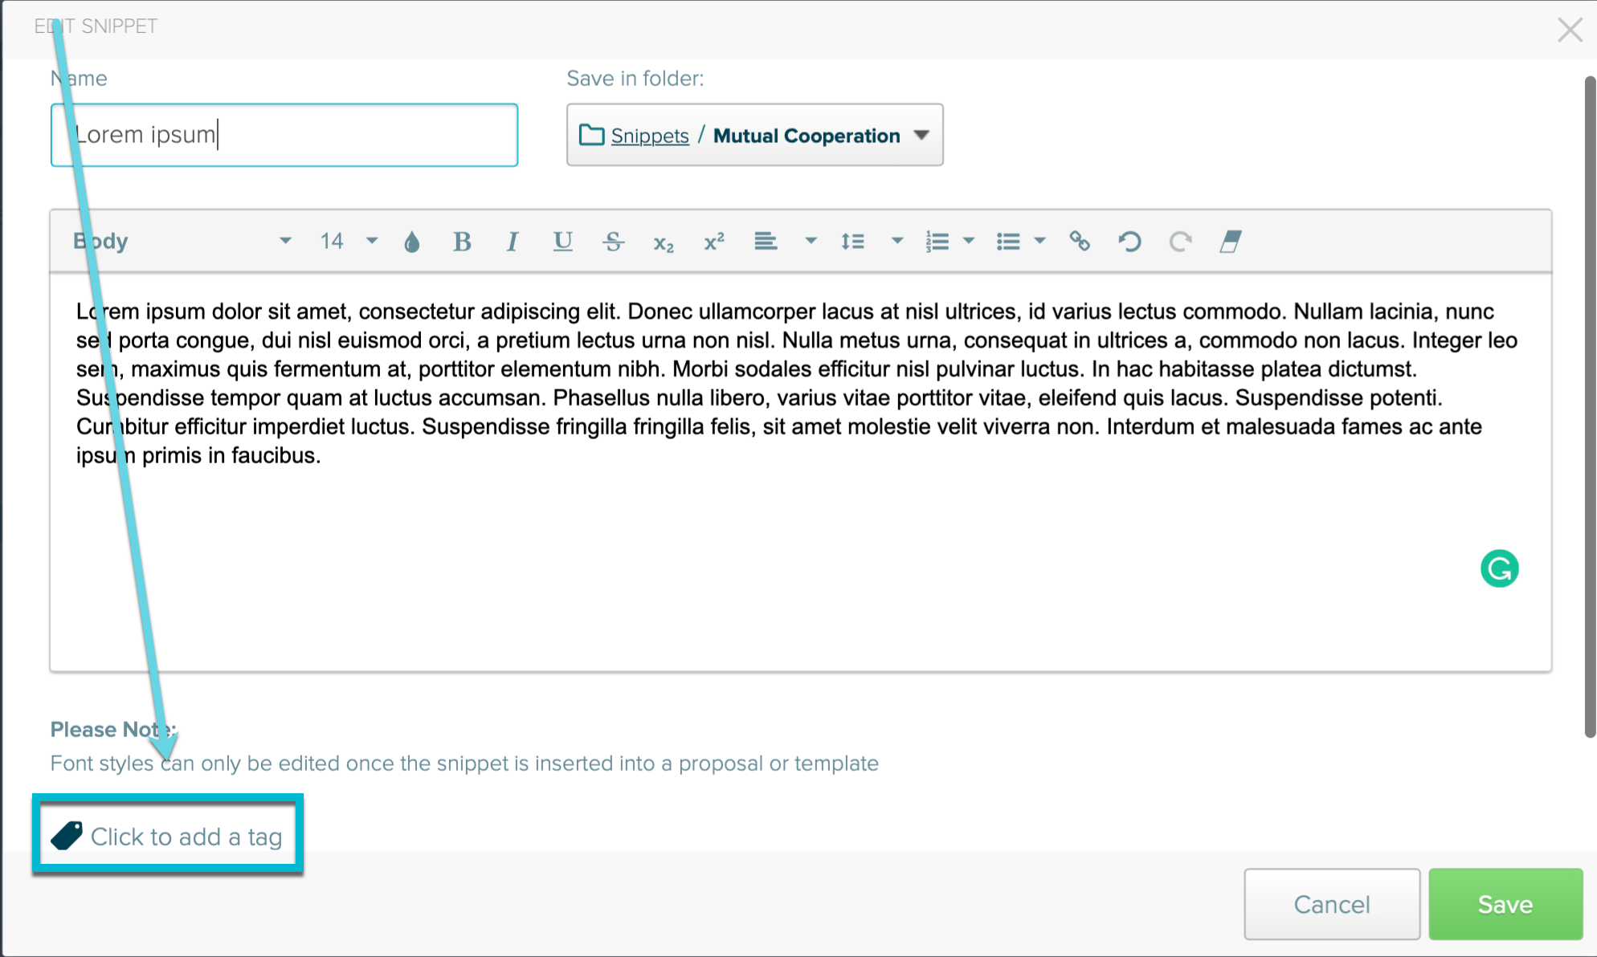1597x957 pixels.
Task: Open the font size 14 dropdown
Action: [x=349, y=241]
